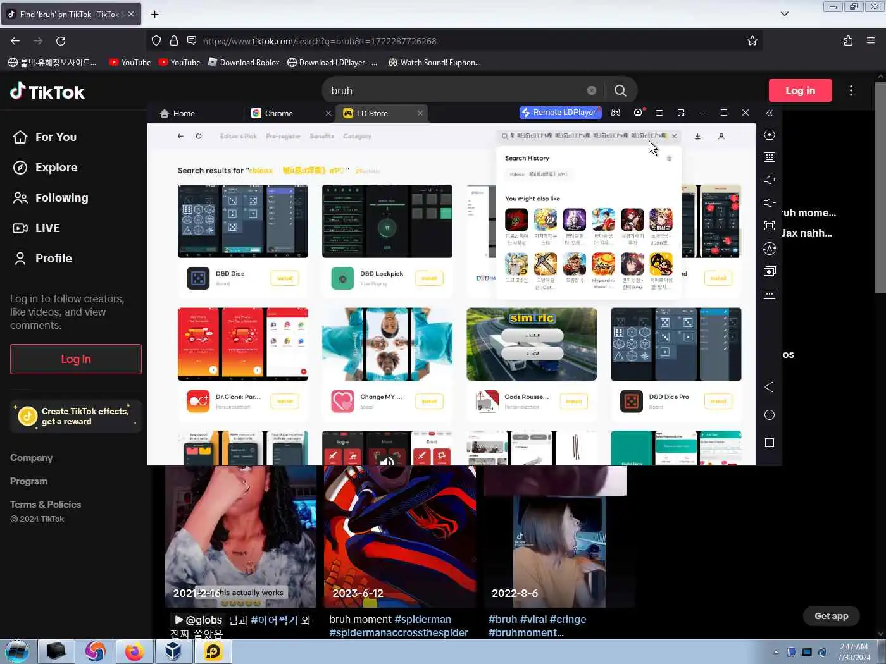Expand the Company footer section

pyautogui.click(x=32, y=458)
